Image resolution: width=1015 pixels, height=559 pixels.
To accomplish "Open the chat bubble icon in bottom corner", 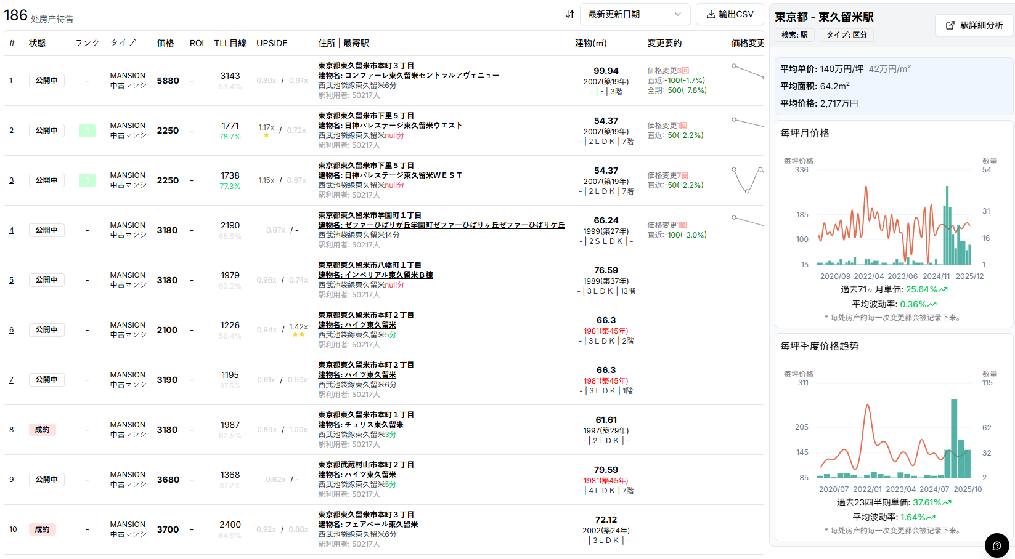I will point(997,545).
